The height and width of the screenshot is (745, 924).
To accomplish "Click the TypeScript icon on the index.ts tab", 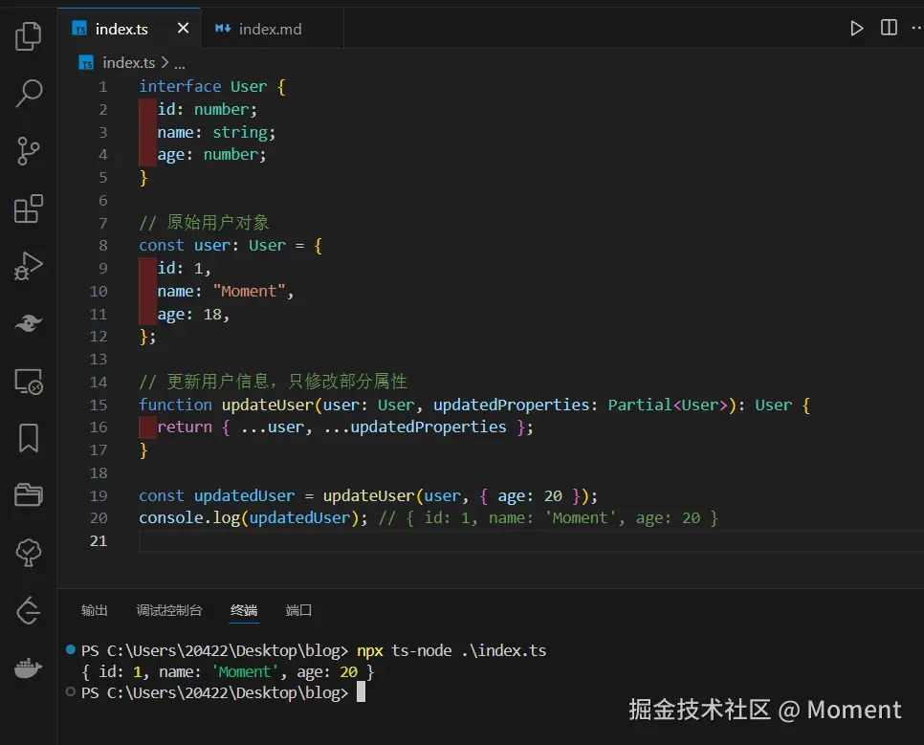I will tap(79, 29).
